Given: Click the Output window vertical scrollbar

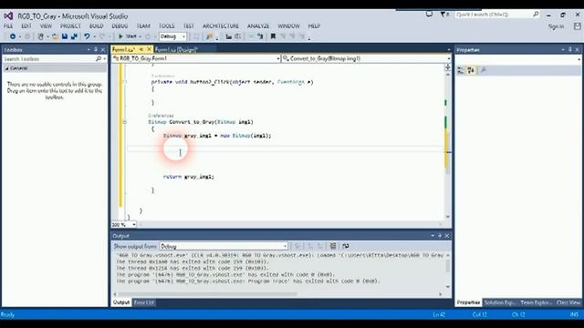Looking at the screenshot, I should pyautogui.click(x=448, y=271).
